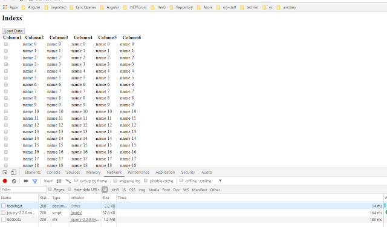Capture screenshots with camera icon

[26, 181]
